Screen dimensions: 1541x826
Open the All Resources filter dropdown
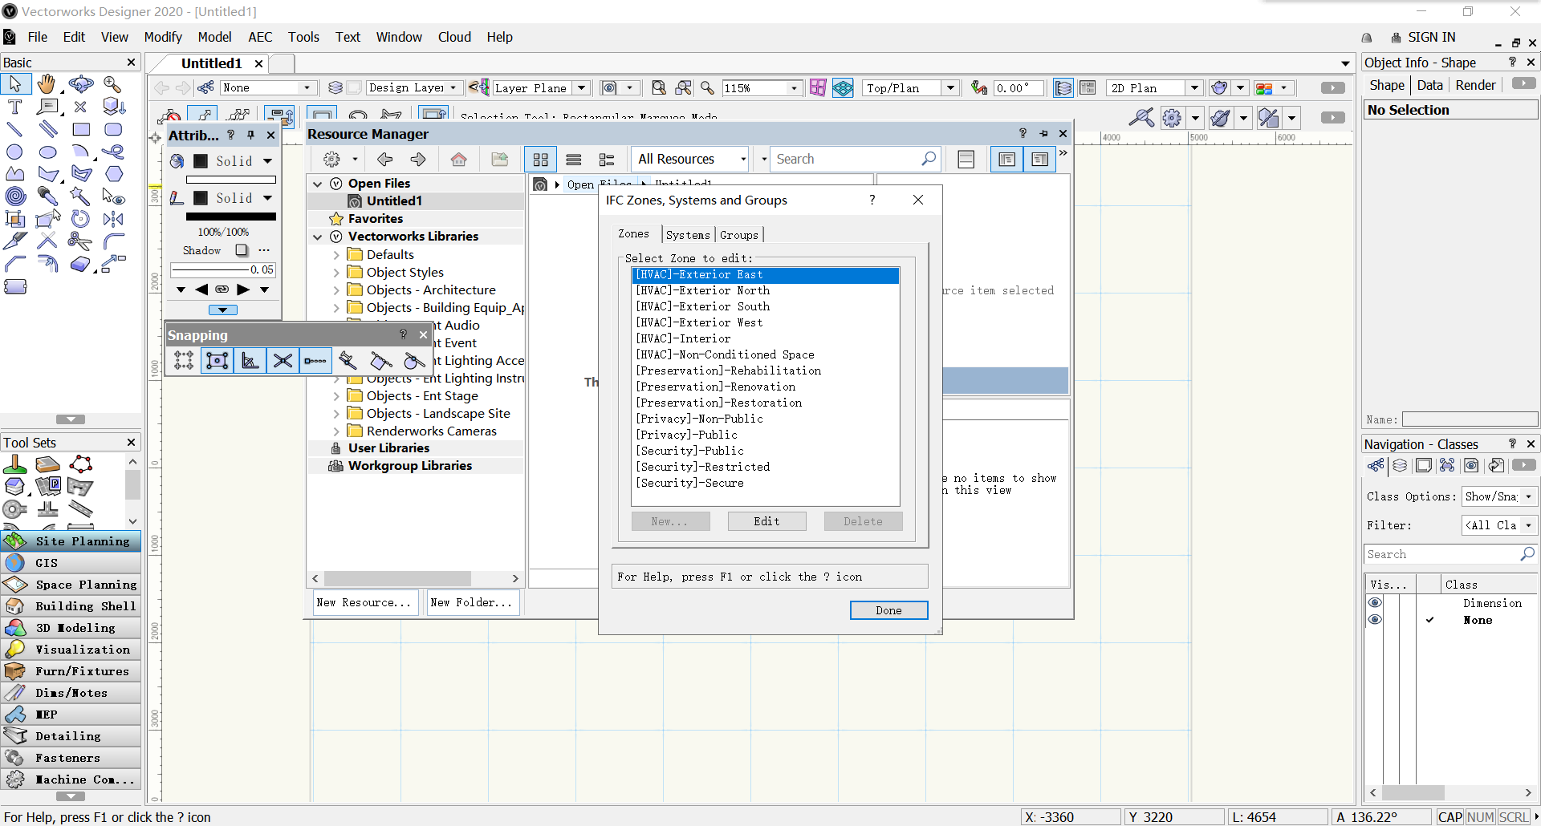689,159
